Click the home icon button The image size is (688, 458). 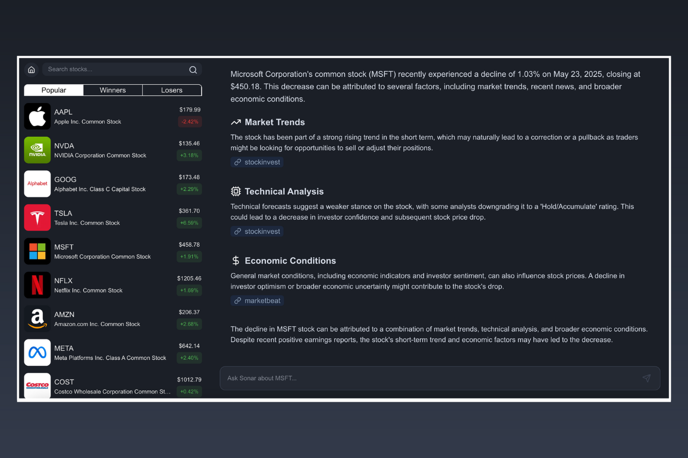pos(31,70)
